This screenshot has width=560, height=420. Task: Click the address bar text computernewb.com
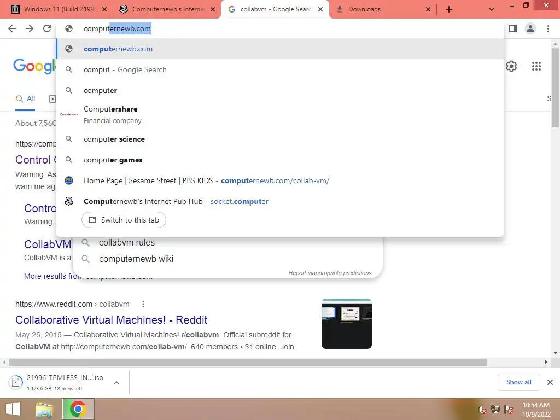tap(117, 28)
